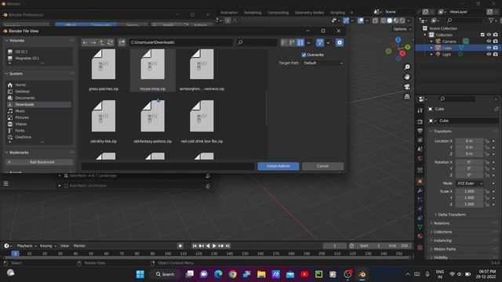
Task: Go to parent directory
Action: pos(101,42)
